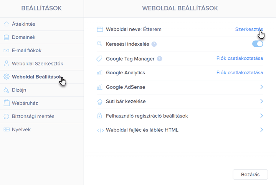Click the backup icon beside Biztonsági mentés
The width and height of the screenshot is (276, 185).
point(7,116)
